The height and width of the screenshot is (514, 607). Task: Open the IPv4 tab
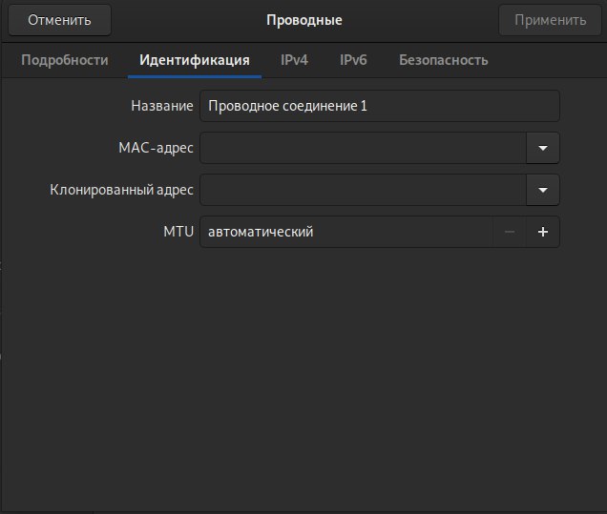click(294, 60)
